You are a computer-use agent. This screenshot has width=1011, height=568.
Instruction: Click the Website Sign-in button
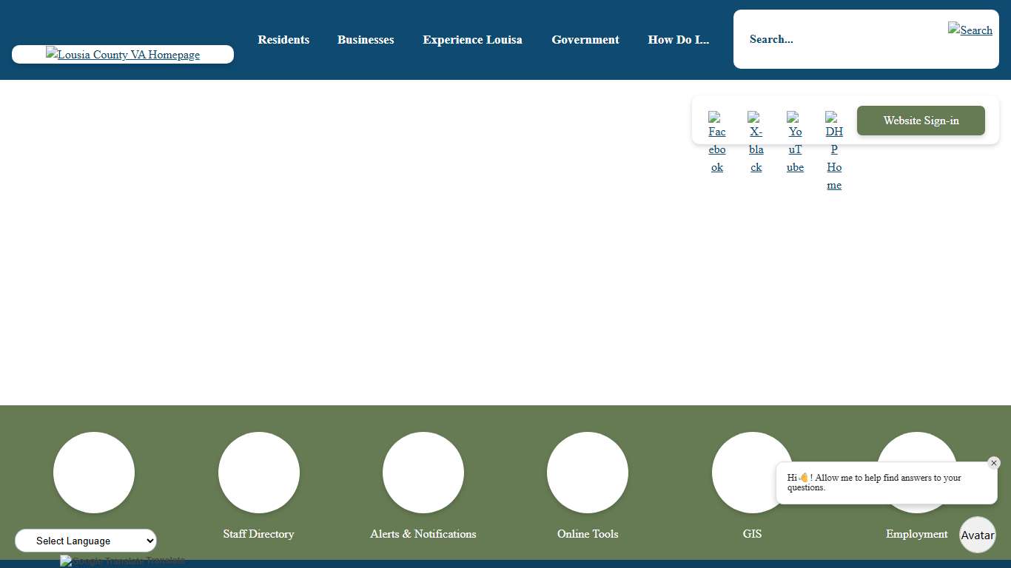pos(921,121)
